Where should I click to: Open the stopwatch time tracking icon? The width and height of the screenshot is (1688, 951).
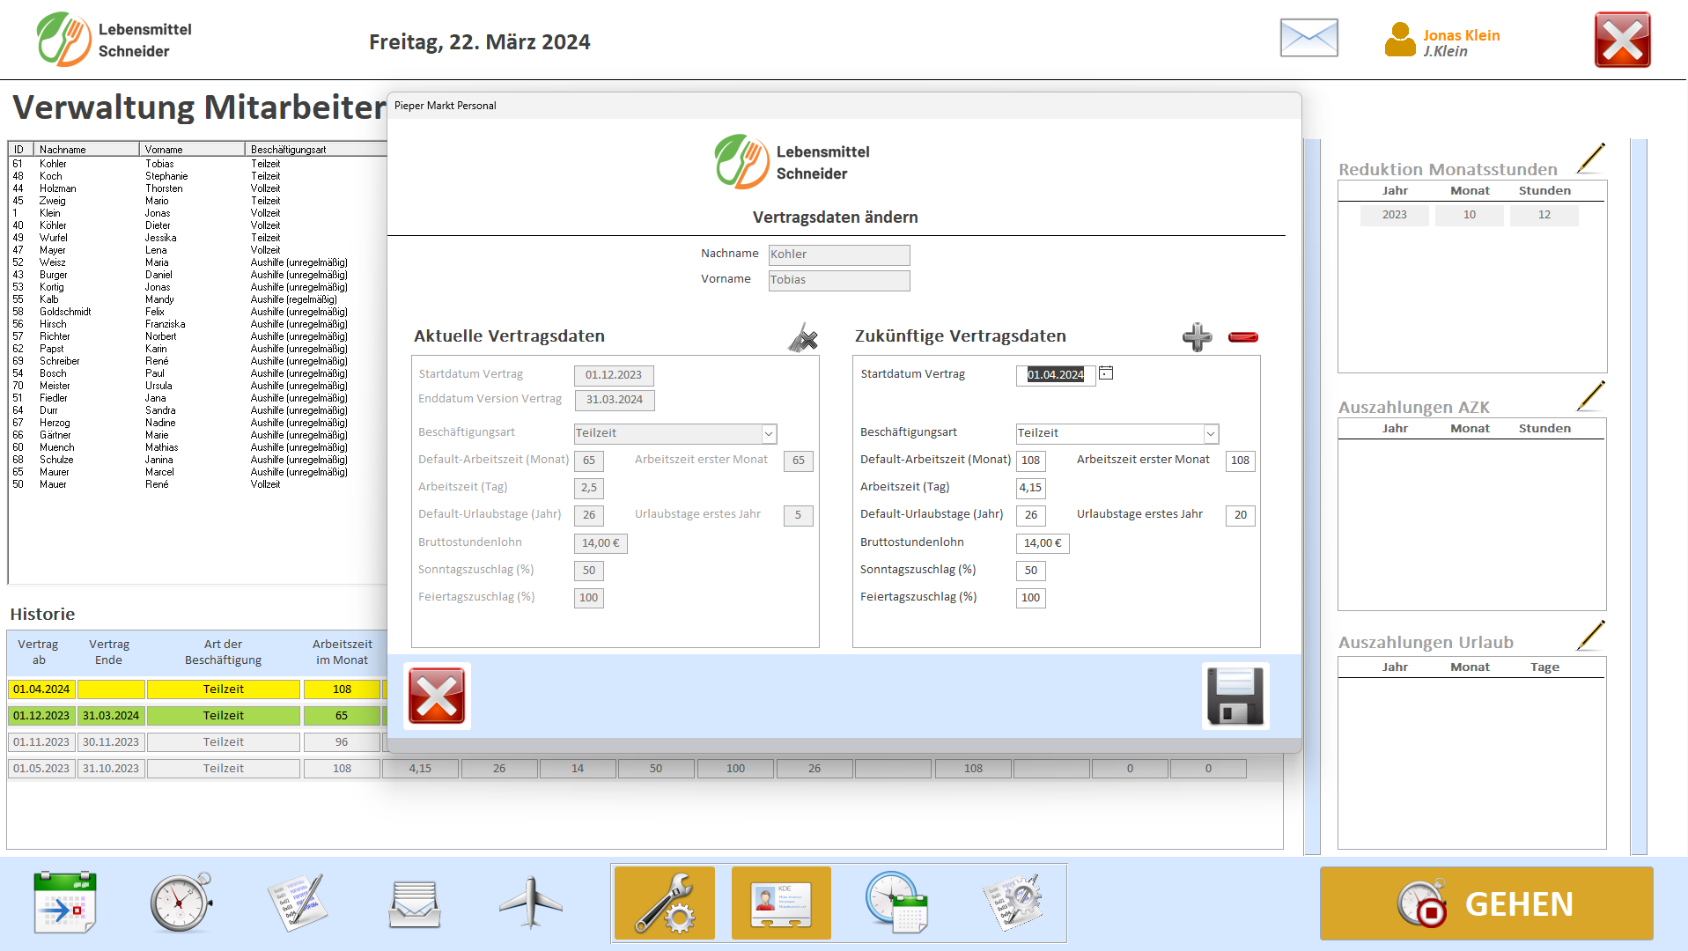tap(181, 903)
